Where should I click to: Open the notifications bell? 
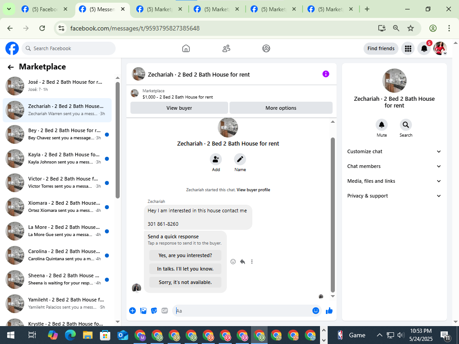point(424,48)
